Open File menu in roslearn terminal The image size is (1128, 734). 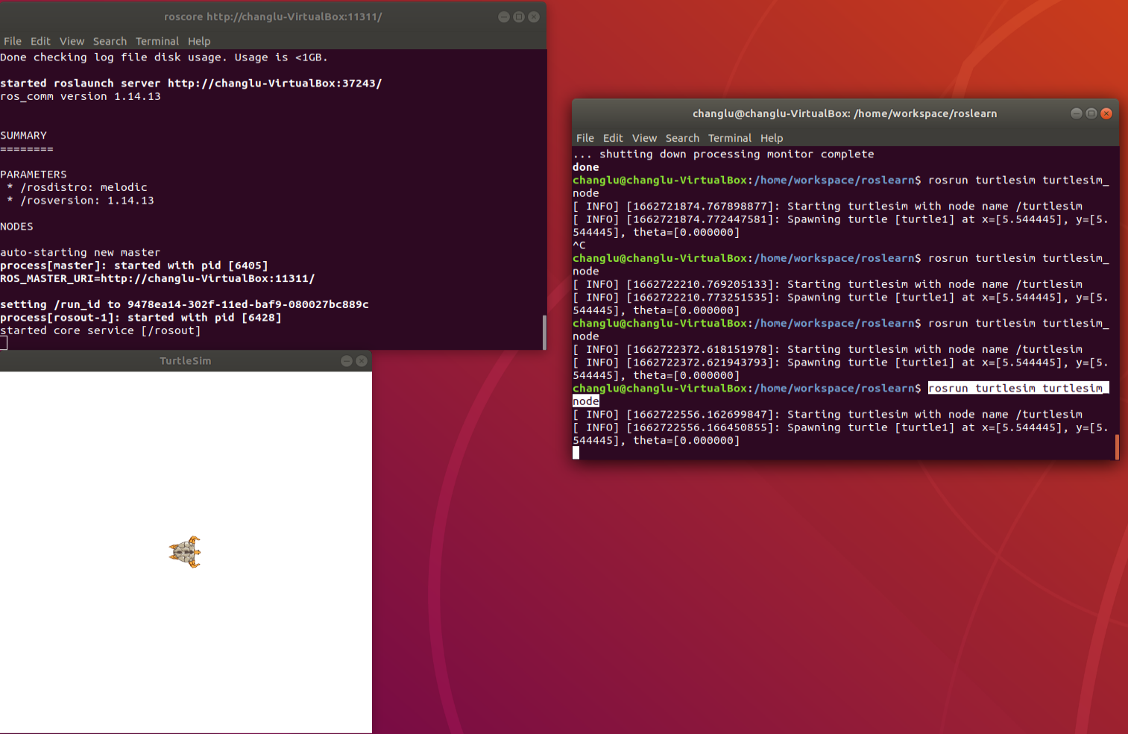(585, 138)
